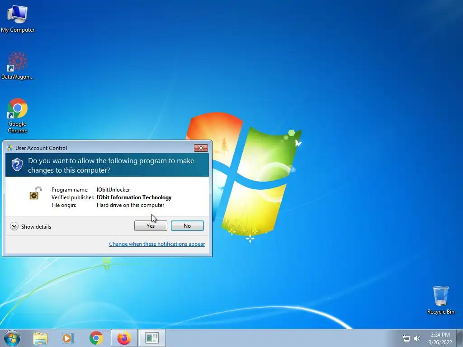Click the 'IObit Information Technology' publisher text

tap(134, 197)
